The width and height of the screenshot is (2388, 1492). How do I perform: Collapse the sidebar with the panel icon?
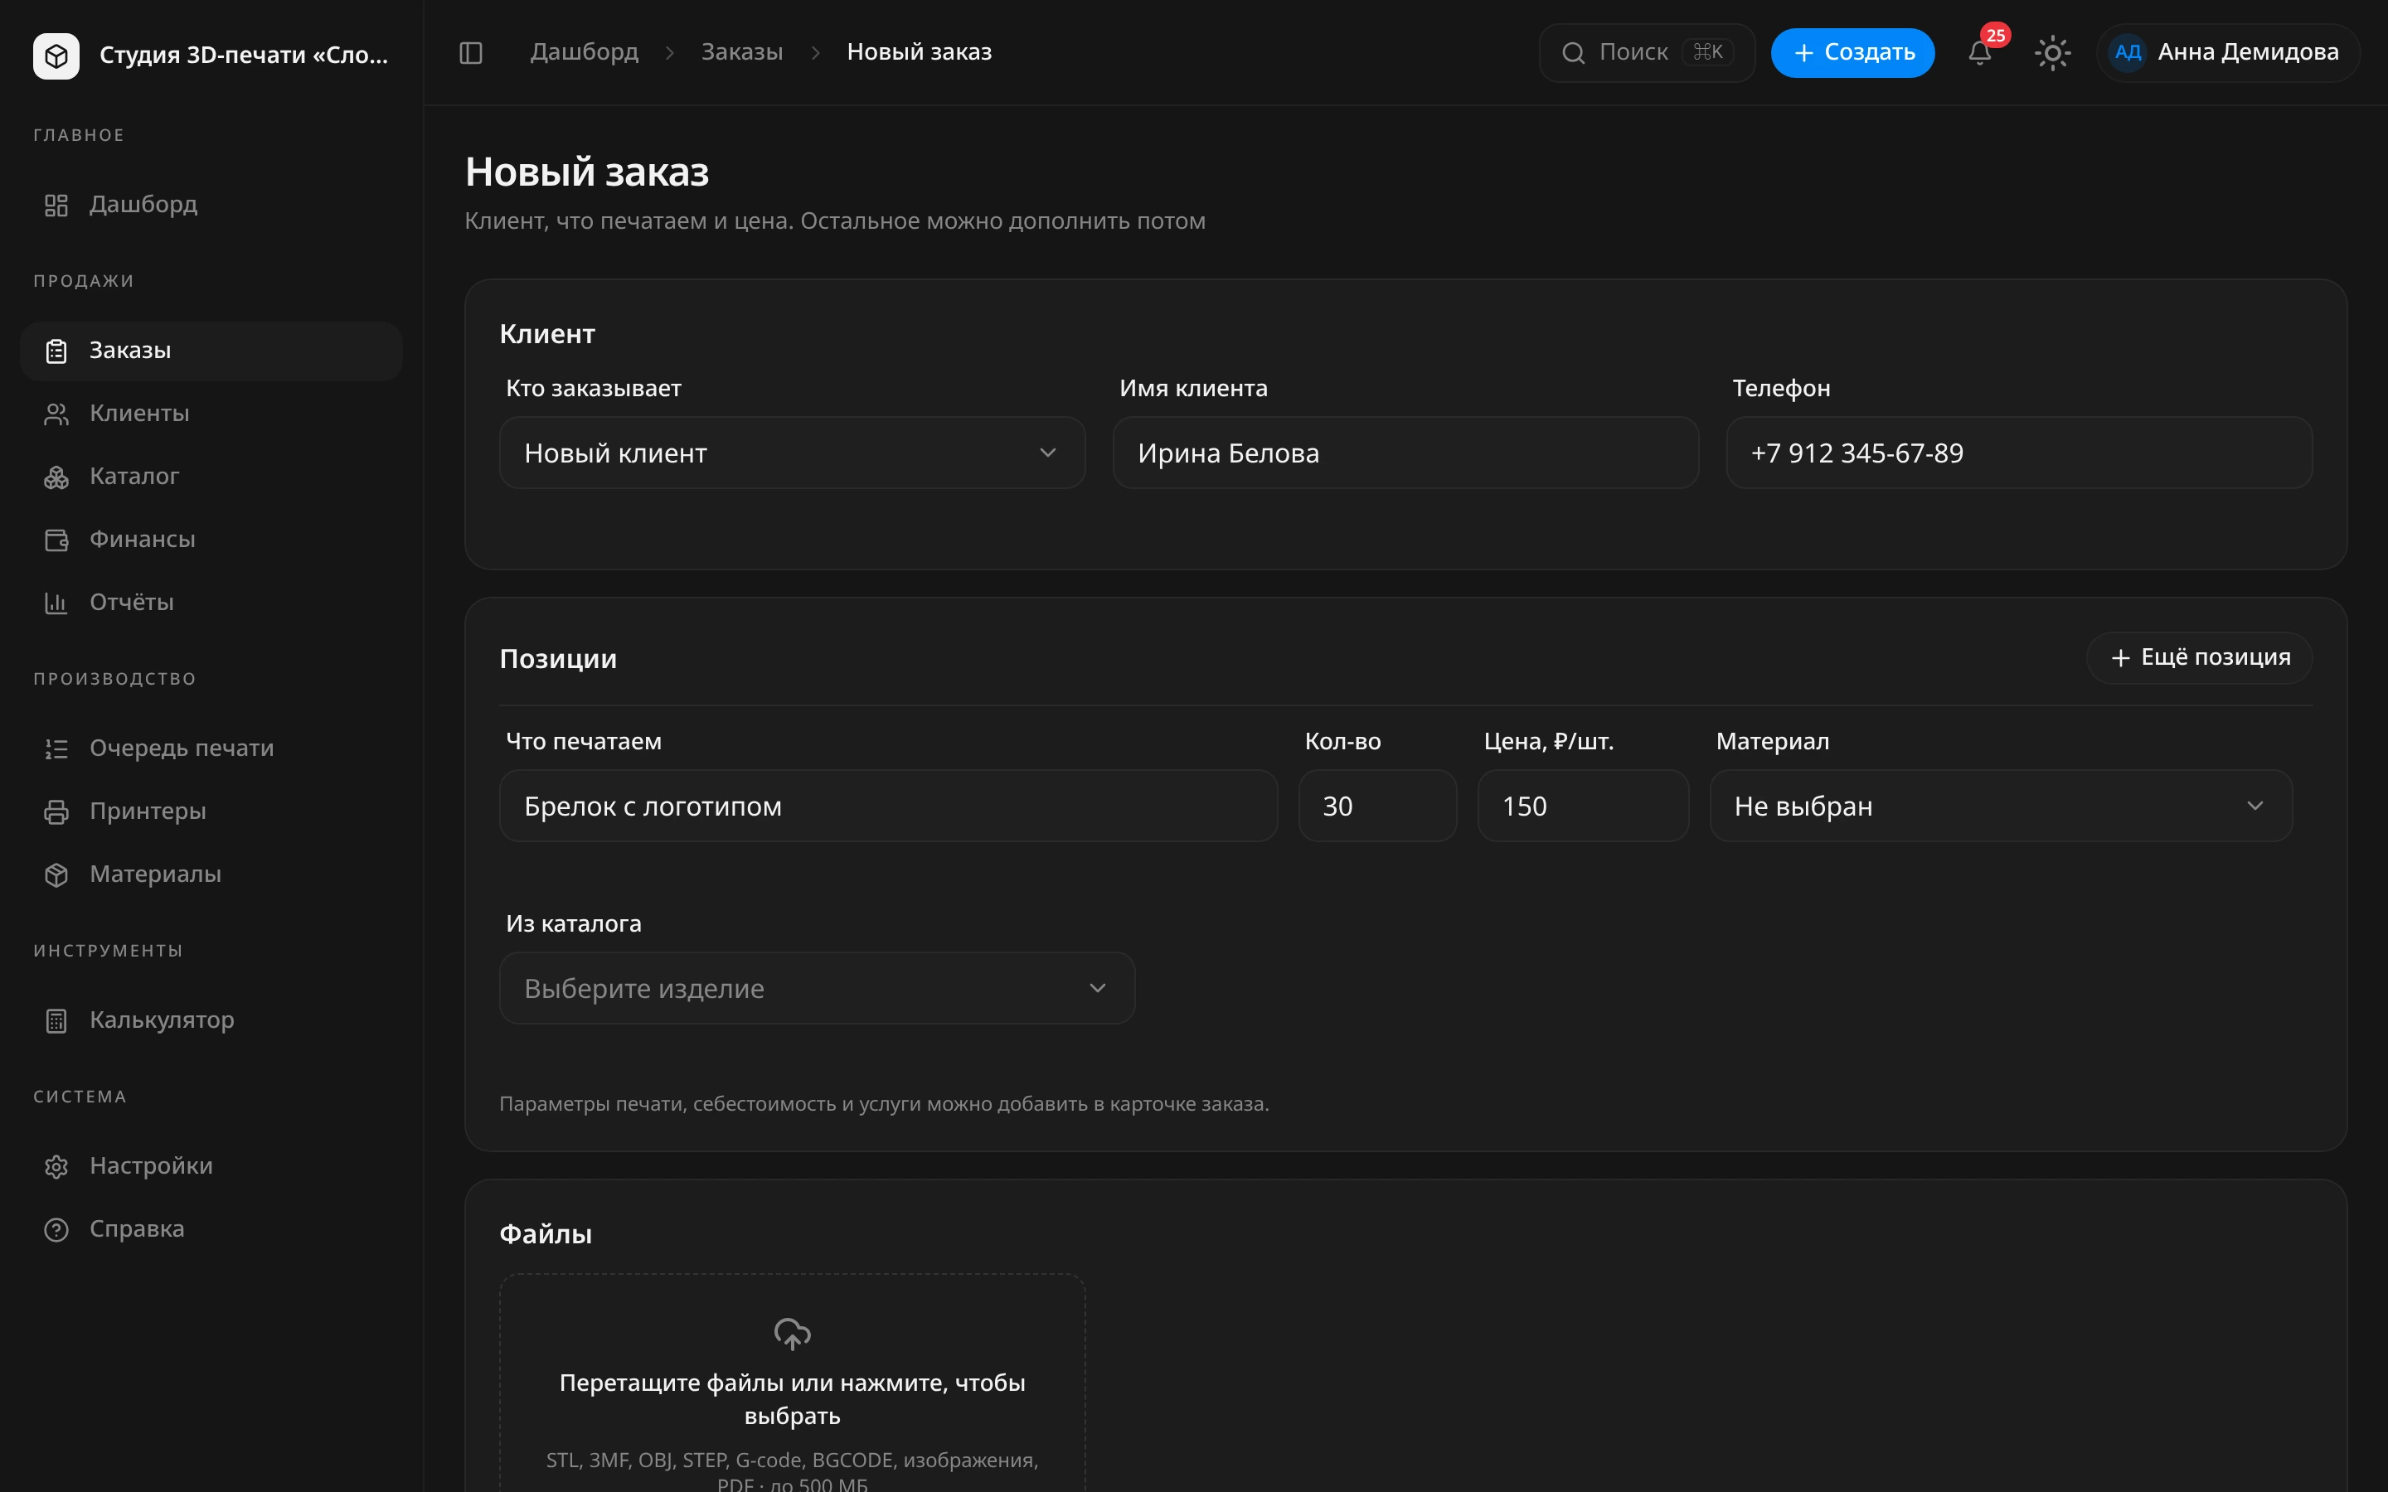tap(471, 52)
